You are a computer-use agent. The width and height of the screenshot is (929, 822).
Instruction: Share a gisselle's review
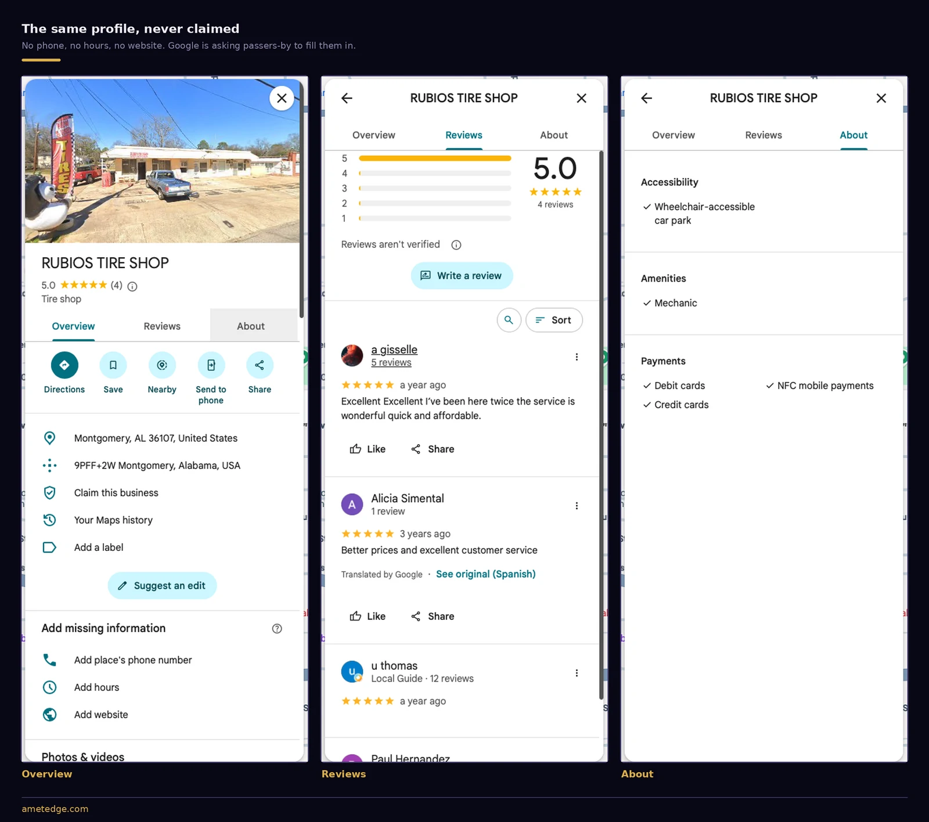click(x=433, y=449)
